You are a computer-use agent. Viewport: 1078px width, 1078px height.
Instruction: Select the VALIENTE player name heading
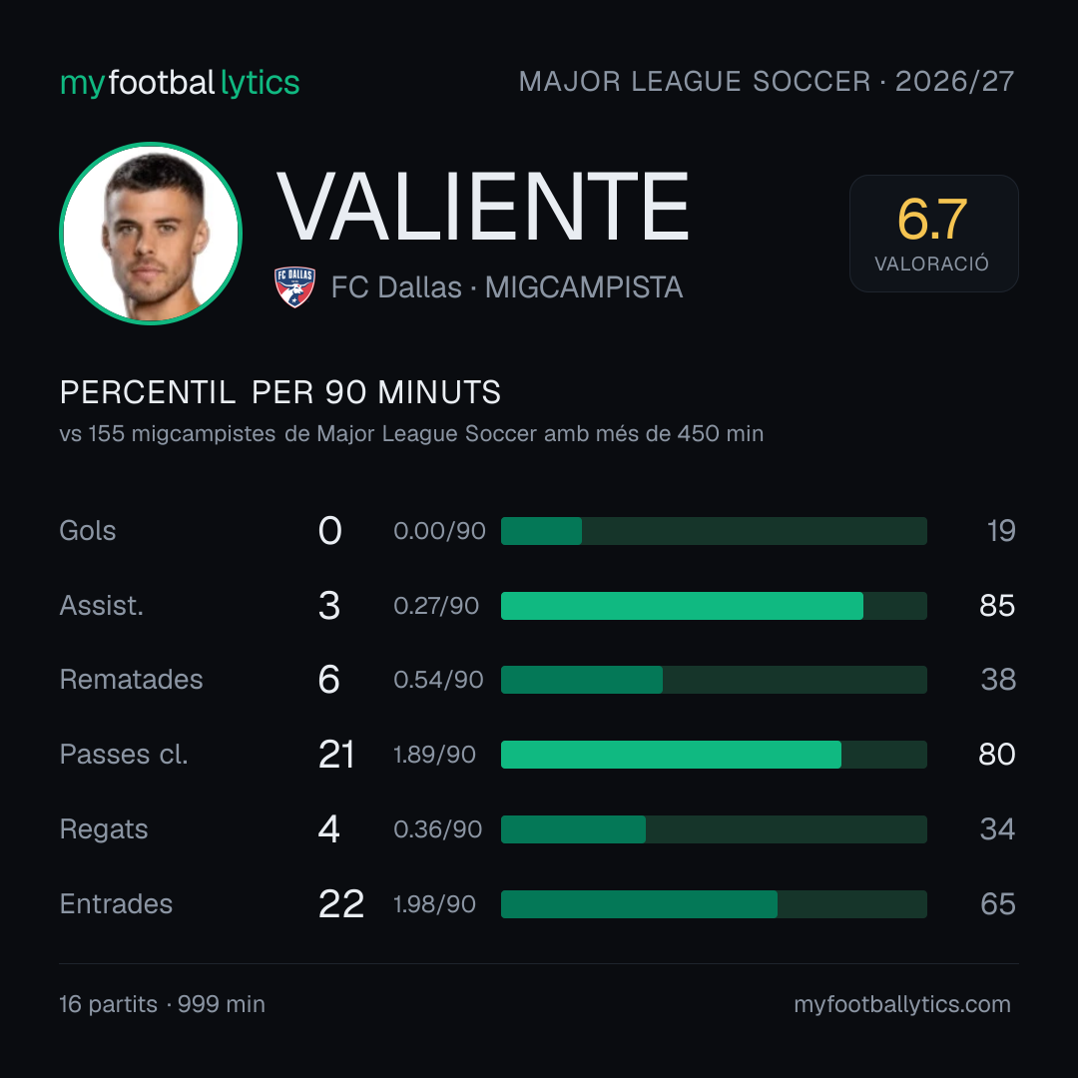coord(483,207)
